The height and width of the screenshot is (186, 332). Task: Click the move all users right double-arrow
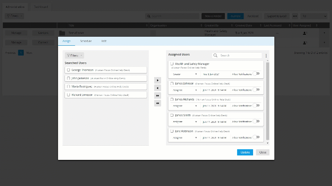point(158,95)
